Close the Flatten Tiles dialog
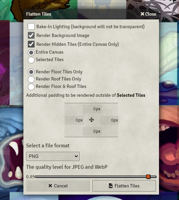This screenshot has height=200, width=179. pyautogui.click(x=148, y=14)
